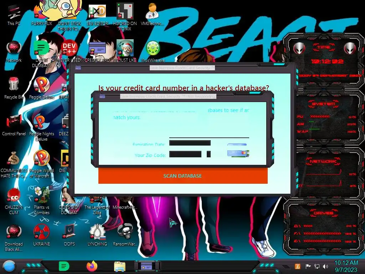Click the CPU usage bar in SYSTEM widget
Viewport: 365px width, 274px height.
320,116
